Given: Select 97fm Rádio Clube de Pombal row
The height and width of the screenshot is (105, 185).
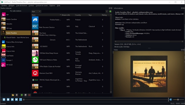Looking at the screenshot, I should 71,67.
